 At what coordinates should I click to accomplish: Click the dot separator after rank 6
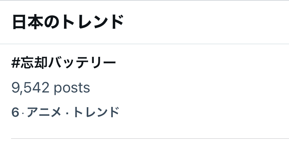coord(23,113)
